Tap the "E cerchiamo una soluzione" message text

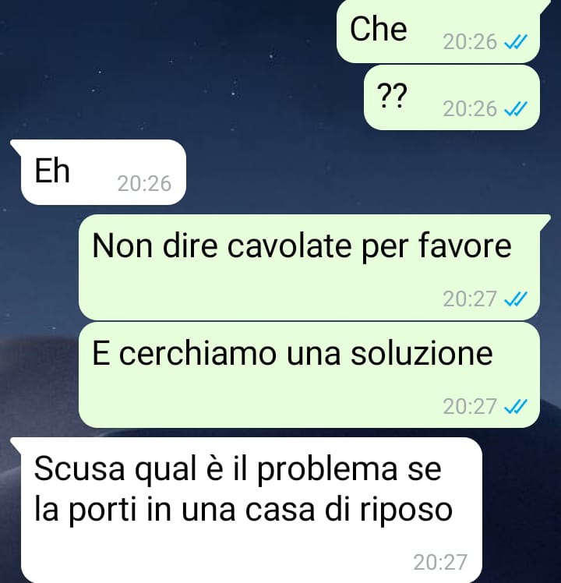pos(292,353)
